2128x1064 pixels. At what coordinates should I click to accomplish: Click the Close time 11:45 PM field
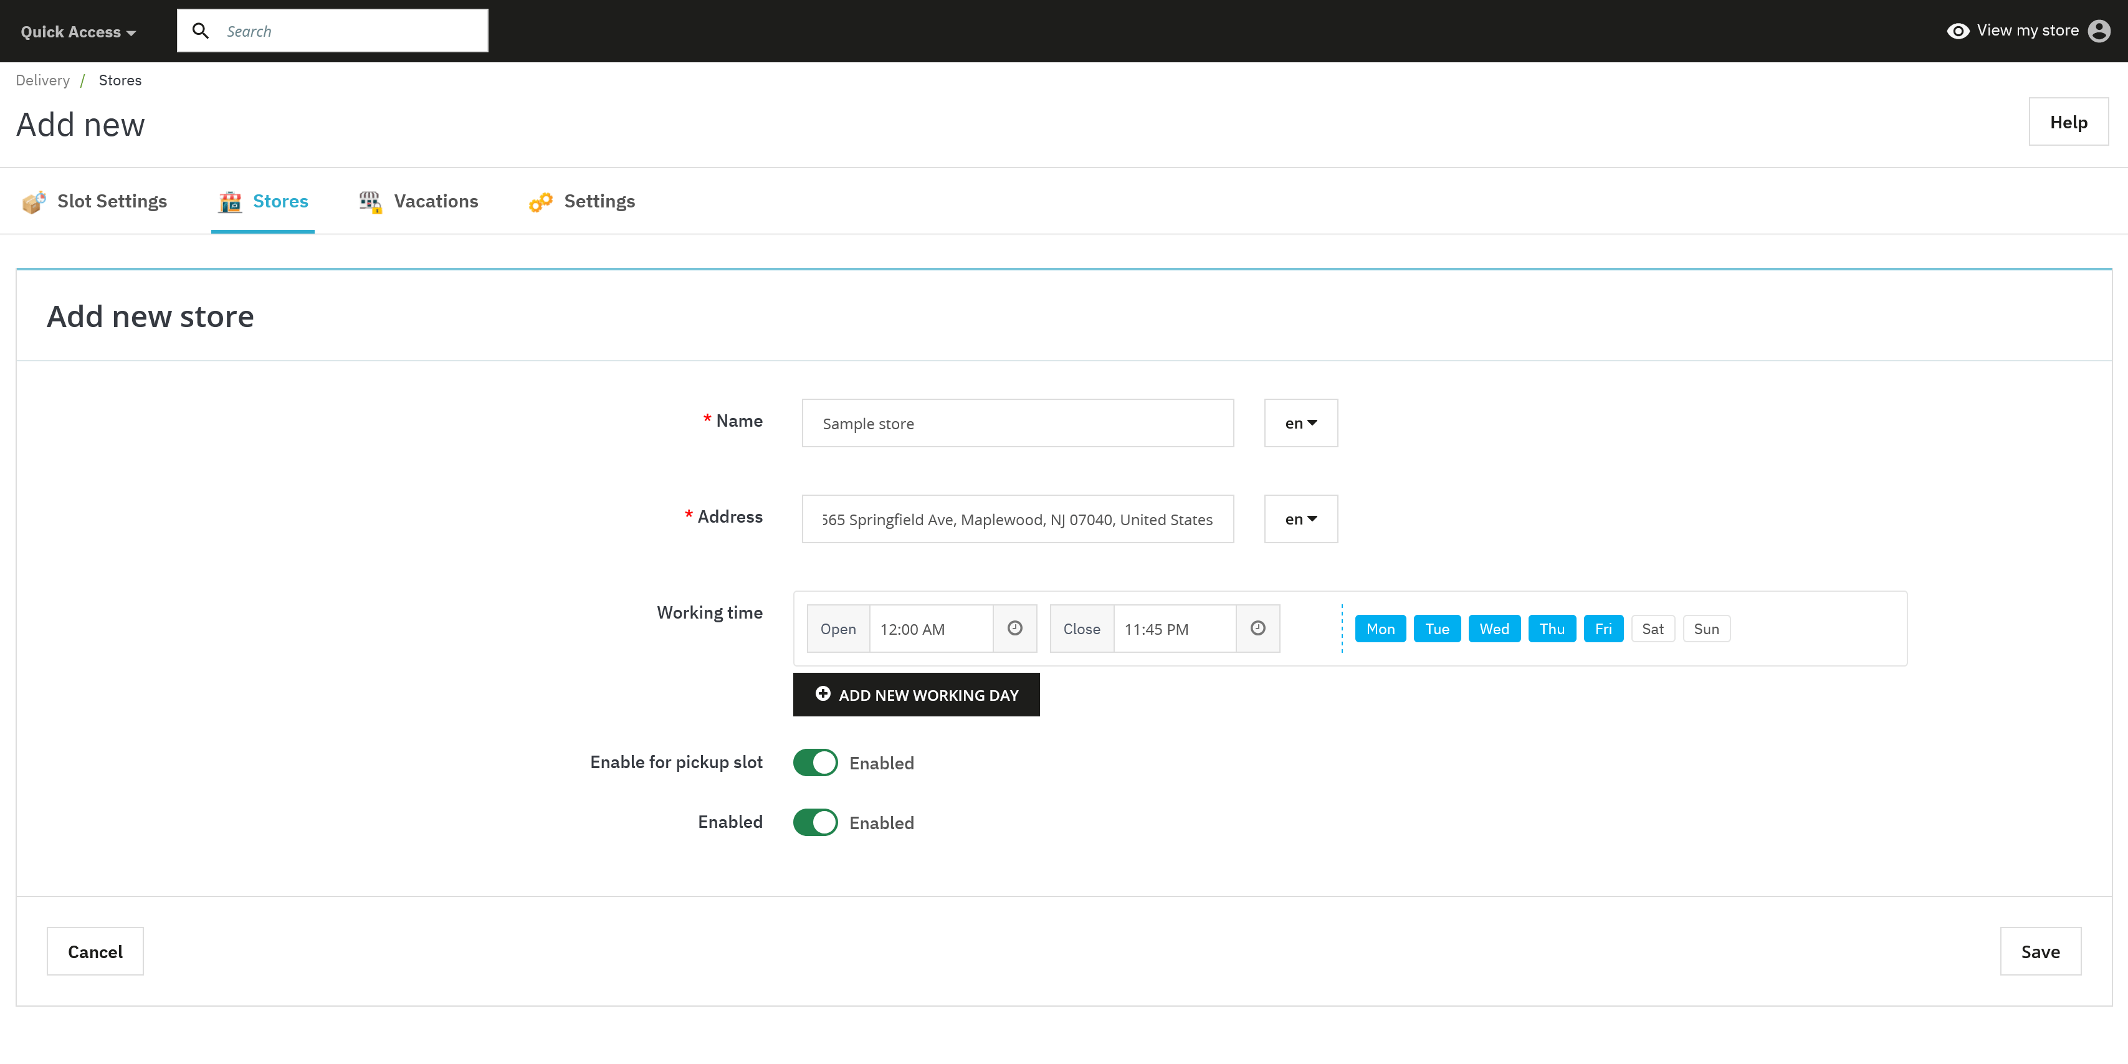[1175, 629]
